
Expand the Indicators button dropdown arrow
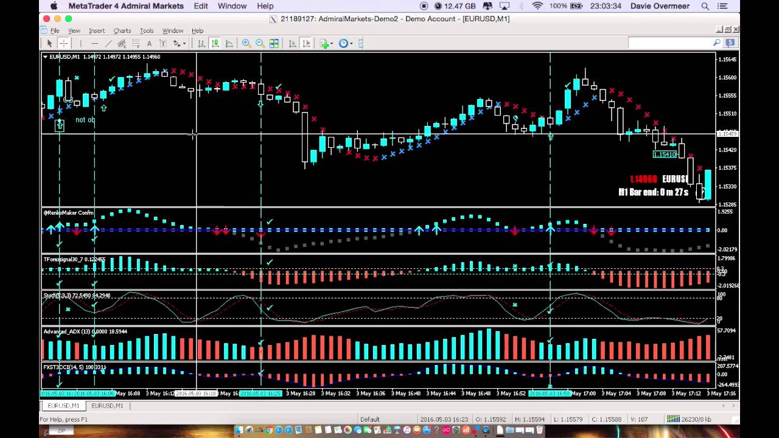(331, 43)
